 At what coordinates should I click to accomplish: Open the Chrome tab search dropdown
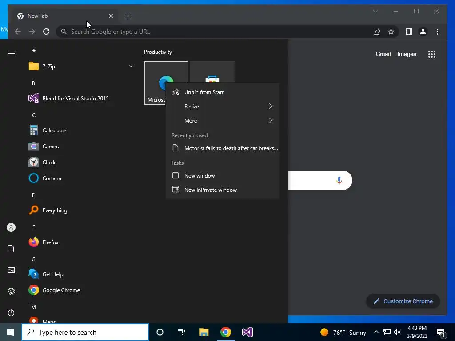tap(375, 11)
